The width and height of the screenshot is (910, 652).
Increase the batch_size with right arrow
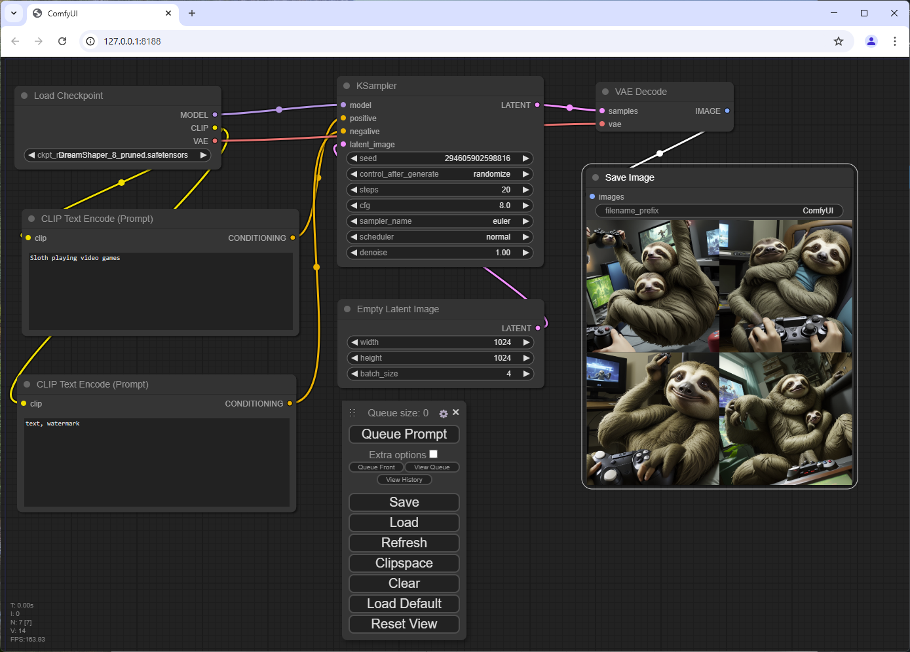pyautogui.click(x=526, y=374)
